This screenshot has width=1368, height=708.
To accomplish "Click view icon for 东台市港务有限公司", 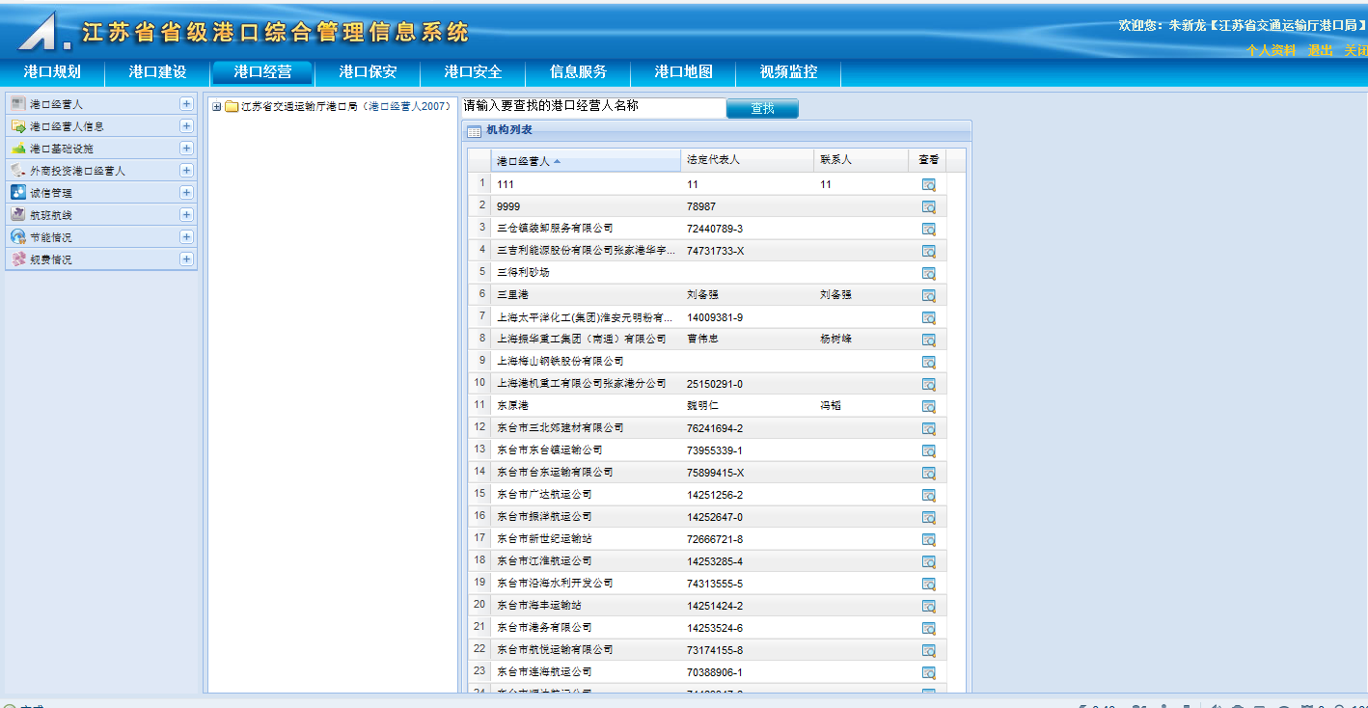I will 928,628.
